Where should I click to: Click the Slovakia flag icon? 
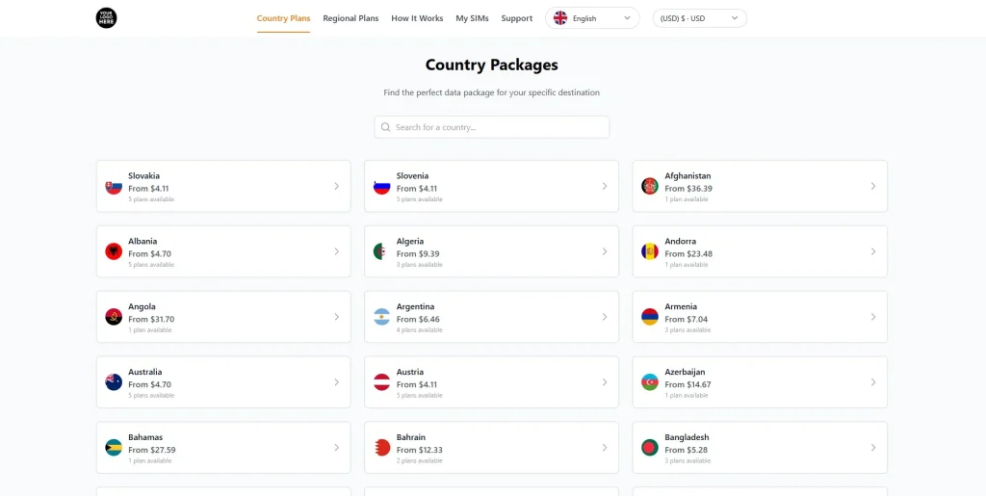(114, 186)
